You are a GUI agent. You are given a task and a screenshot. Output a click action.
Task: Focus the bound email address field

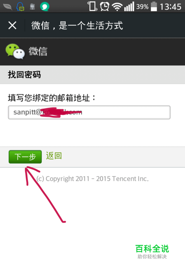[89, 112]
